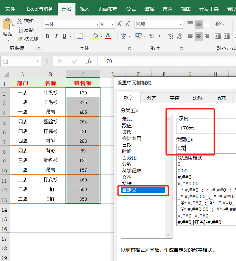Apply the yellow fill color bucket
The height and width of the screenshot is (261, 236).
coord(95,36)
